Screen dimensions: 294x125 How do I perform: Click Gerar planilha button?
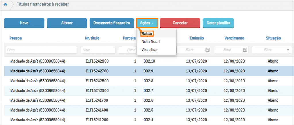click(218, 23)
